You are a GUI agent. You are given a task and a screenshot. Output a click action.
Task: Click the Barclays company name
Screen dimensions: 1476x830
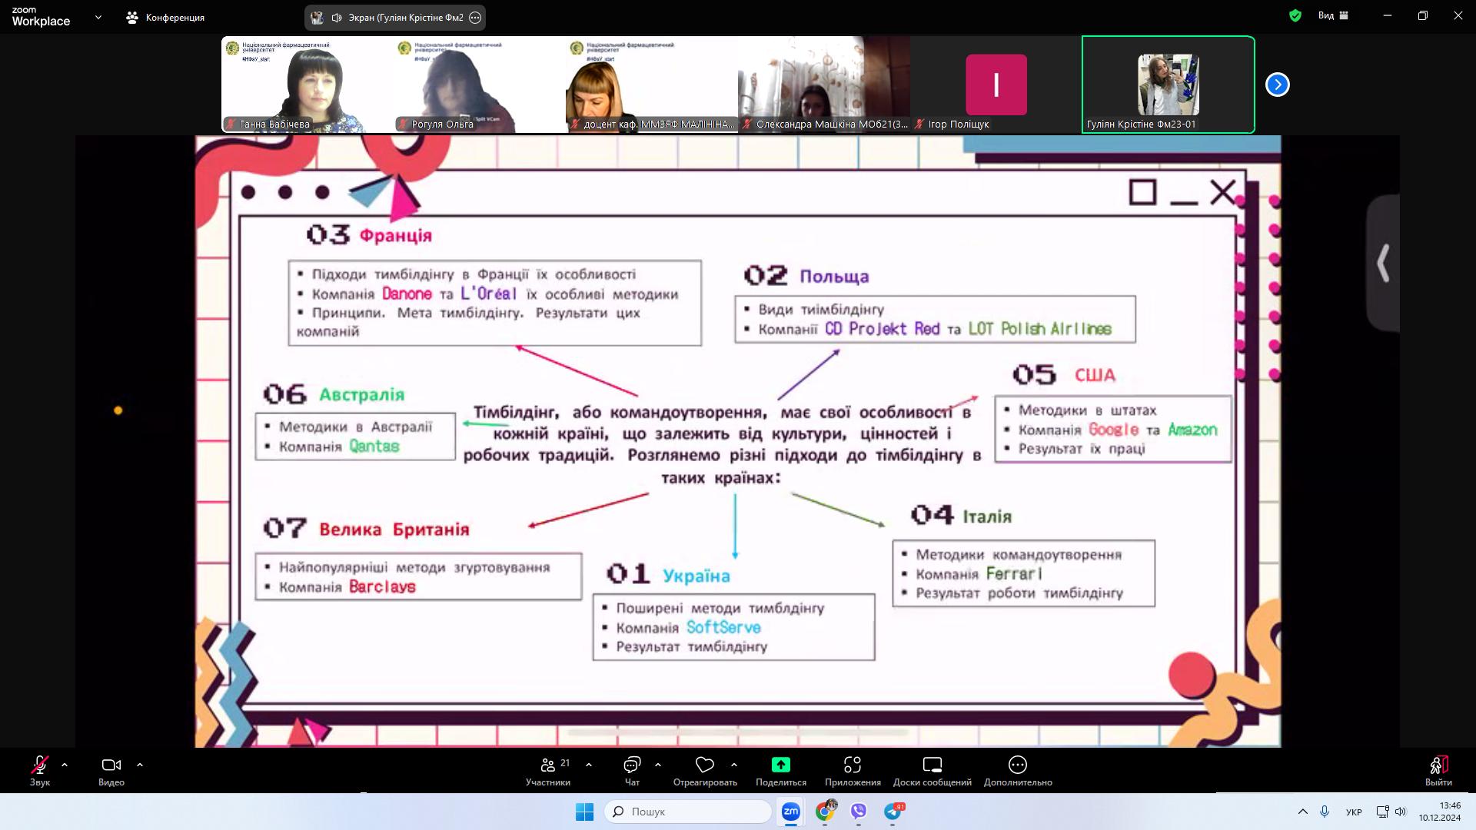(x=382, y=586)
